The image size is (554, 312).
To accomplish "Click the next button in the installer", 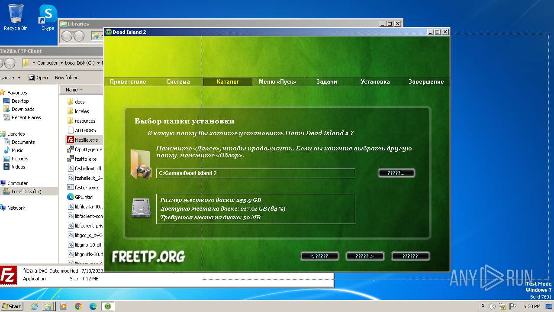I will coord(365,256).
